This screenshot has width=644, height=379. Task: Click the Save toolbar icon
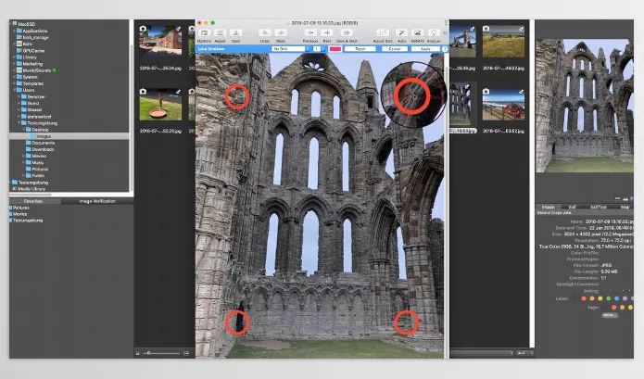235,32
